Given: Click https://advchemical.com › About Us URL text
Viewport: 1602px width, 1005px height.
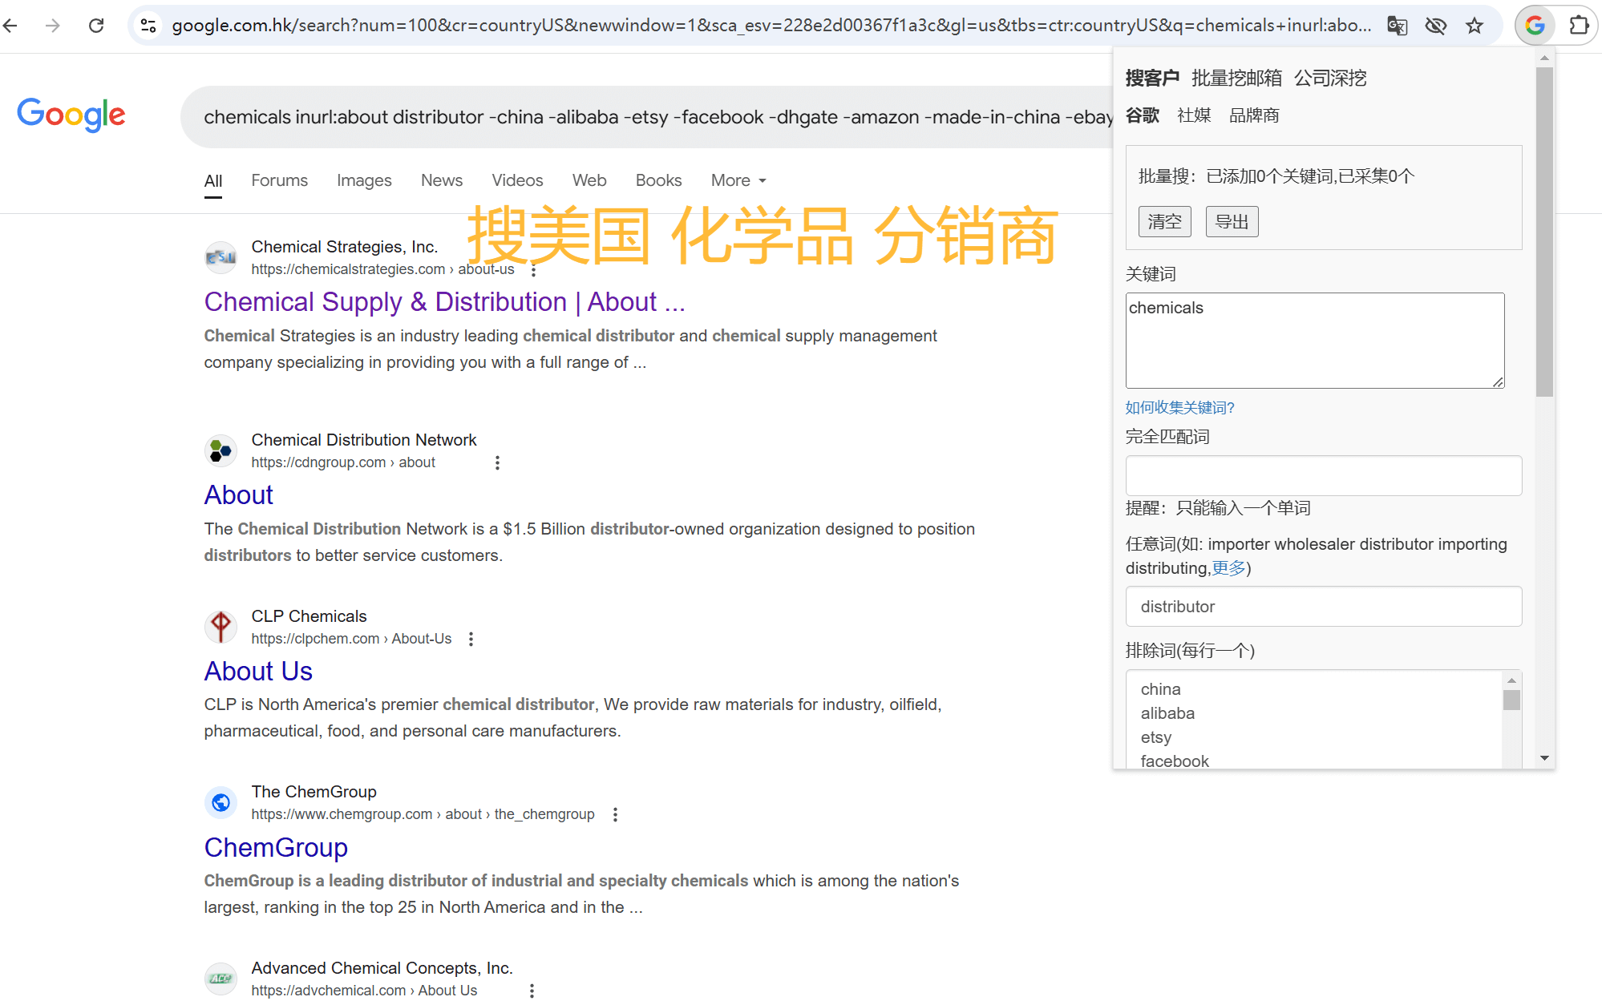Looking at the screenshot, I should pos(364,991).
